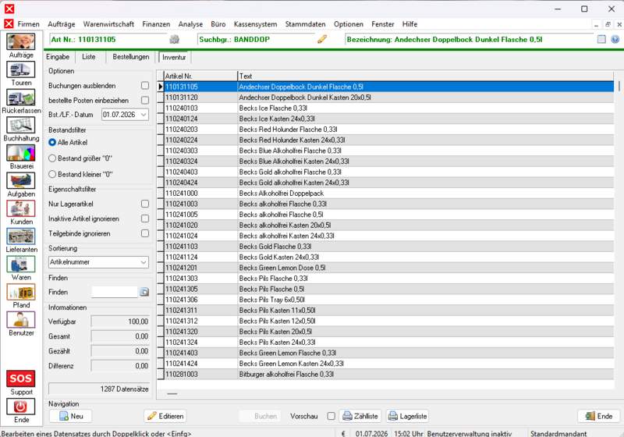Open the Lieferanten sidebar icon
Image resolution: width=624 pixels, height=437 pixels.
(21, 236)
